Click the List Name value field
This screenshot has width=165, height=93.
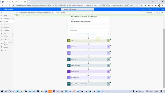pyautogui.click(x=89, y=21)
